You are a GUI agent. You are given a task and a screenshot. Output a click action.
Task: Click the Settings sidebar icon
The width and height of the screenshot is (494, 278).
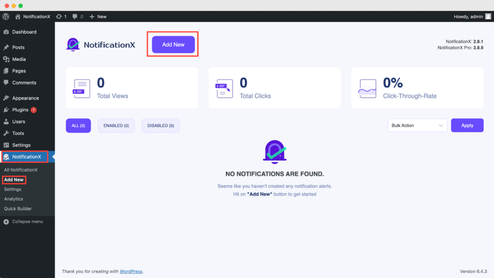tap(6, 145)
